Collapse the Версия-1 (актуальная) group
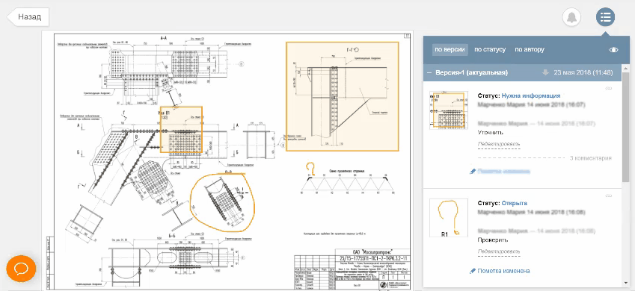Screen dimensions: 635x291 [429, 73]
